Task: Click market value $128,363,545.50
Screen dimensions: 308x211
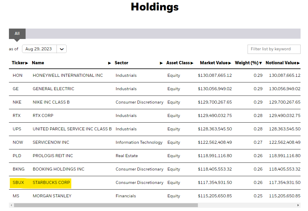Action: tap(215, 129)
